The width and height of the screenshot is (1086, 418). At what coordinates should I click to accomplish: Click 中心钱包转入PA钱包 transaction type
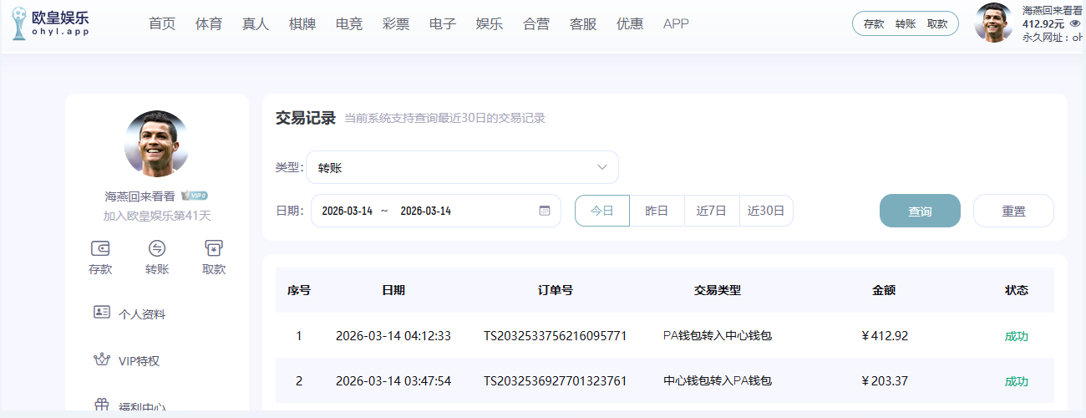pyautogui.click(x=718, y=381)
